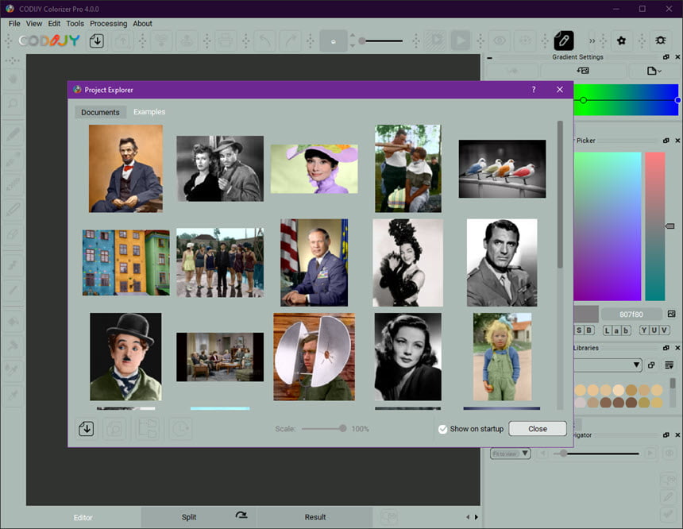Viewport: 683px width, 529px height.
Task: Toggle the a channel of Lab
Action: [616, 330]
